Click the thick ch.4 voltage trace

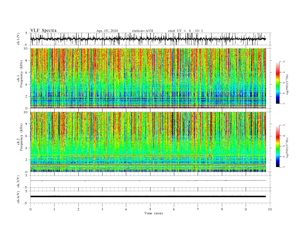tap(148, 197)
